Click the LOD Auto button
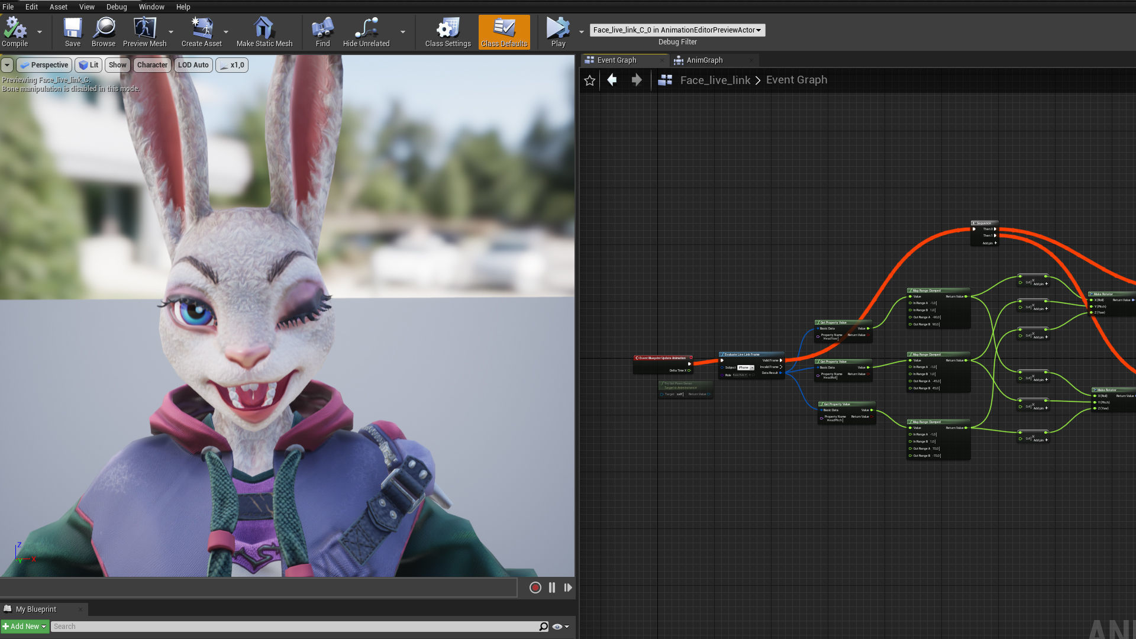The image size is (1136, 639). tap(193, 65)
